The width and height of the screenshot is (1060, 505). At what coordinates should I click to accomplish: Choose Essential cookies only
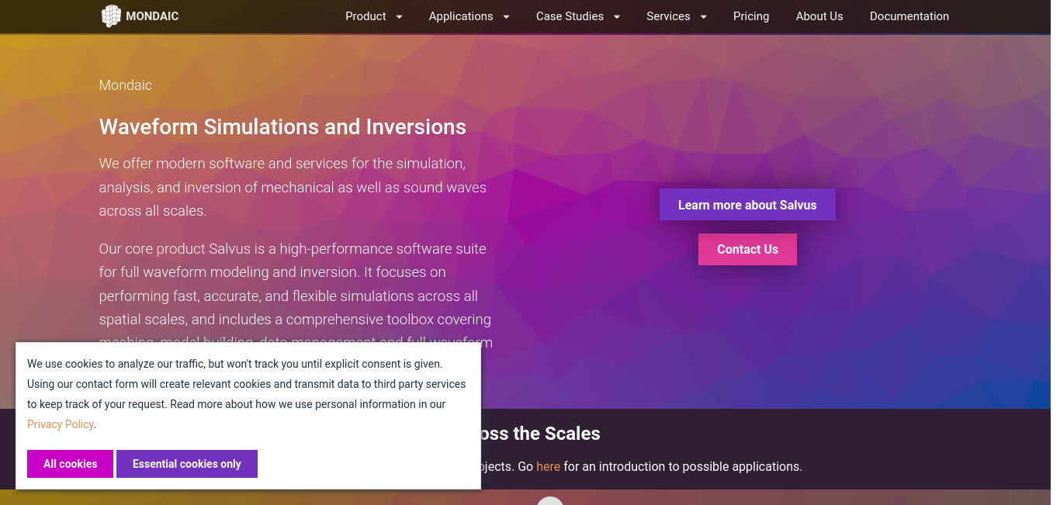[x=187, y=464]
